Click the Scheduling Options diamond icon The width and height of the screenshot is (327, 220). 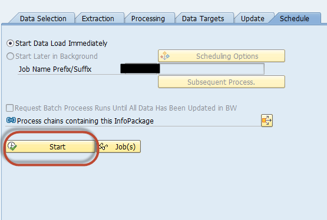pyautogui.click(x=165, y=56)
